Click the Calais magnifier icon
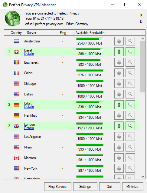Screen dimensions: 147x193 pyautogui.click(x=130, y=73)
